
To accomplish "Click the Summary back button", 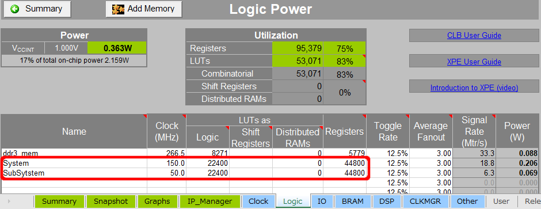I will (x=37, y=9).
